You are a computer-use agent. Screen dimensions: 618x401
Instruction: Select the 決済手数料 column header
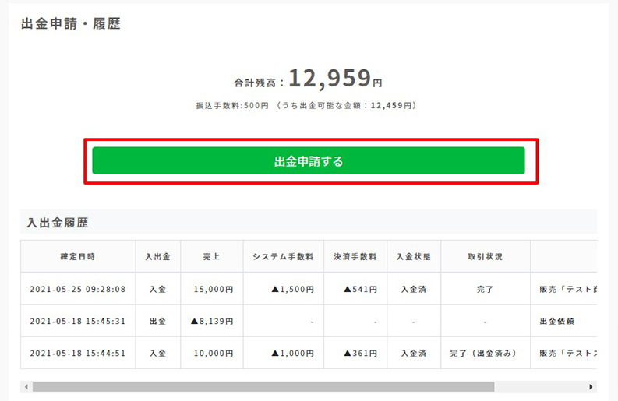pos(355,256)
